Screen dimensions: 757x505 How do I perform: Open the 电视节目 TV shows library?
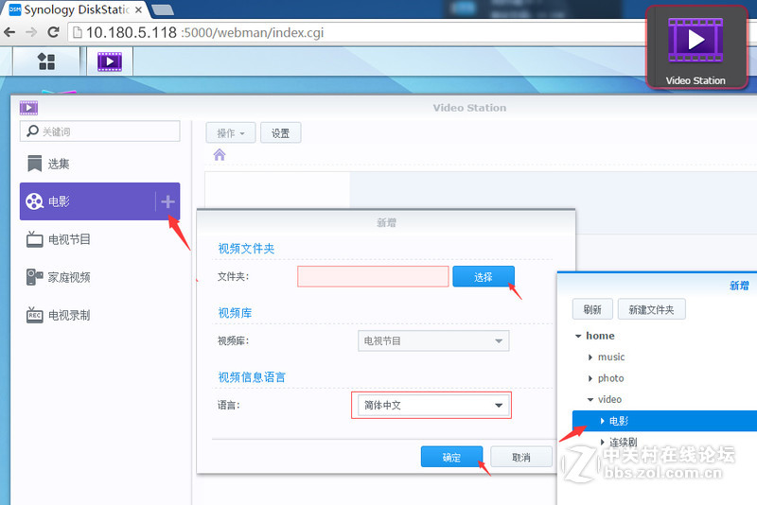(x=100, y=239)
